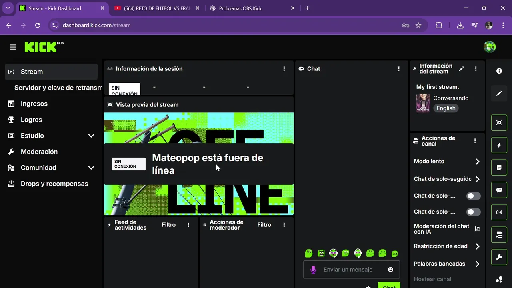
Task: Open Acciones de canal three-dot menu
Action: pyautogui.click(x=475, y=141)
